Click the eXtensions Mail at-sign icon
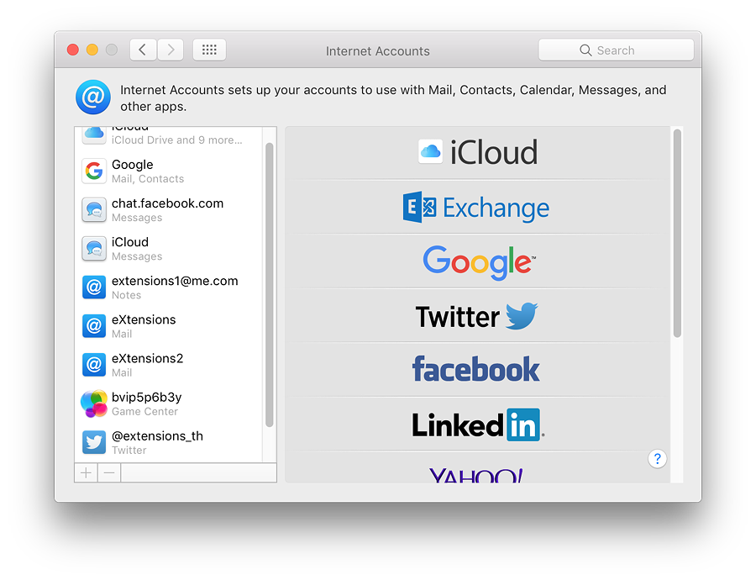Screen dimensions: 756x580 (x=94, y=326)
